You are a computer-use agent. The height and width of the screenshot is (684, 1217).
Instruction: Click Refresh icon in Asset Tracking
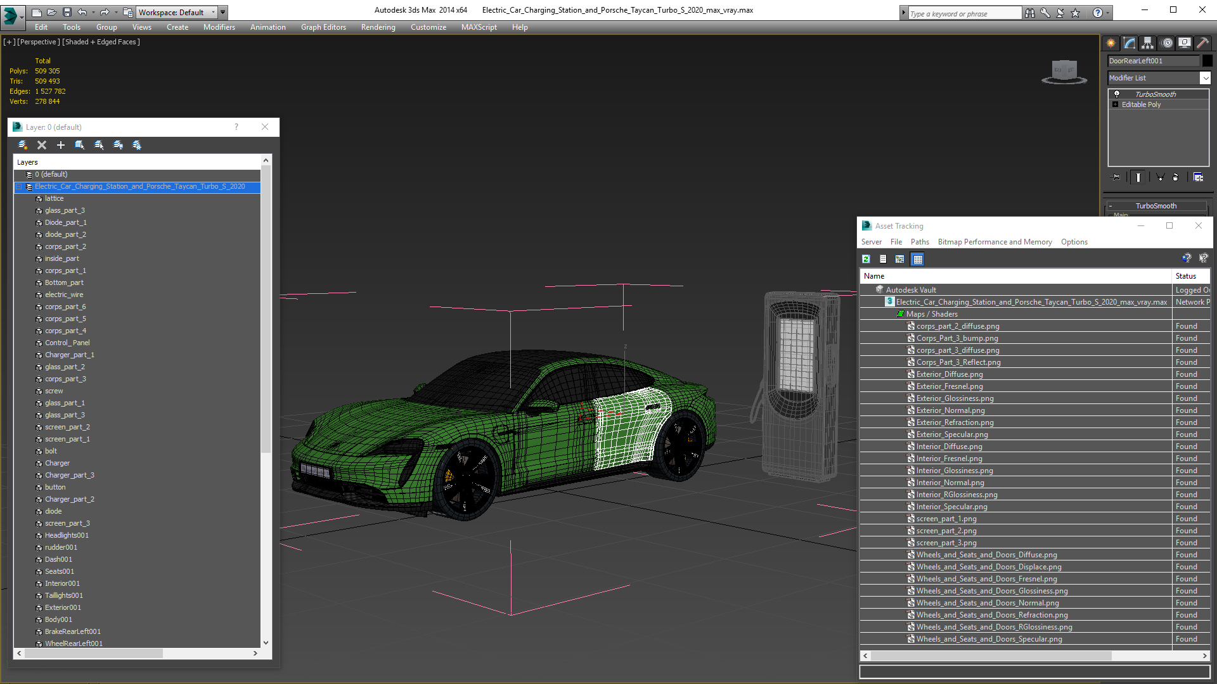866,259
